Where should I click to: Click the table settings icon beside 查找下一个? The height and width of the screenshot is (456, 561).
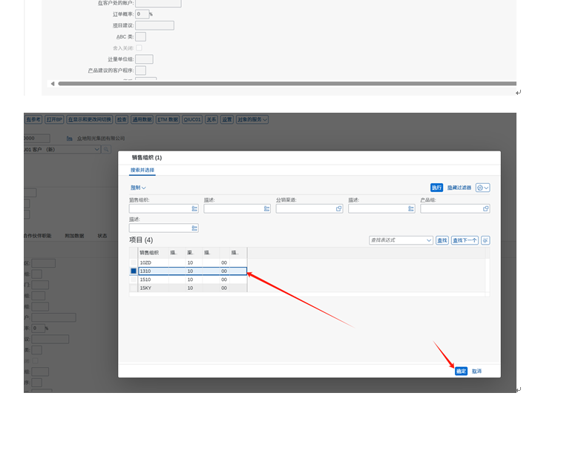(x=485, y=240)
